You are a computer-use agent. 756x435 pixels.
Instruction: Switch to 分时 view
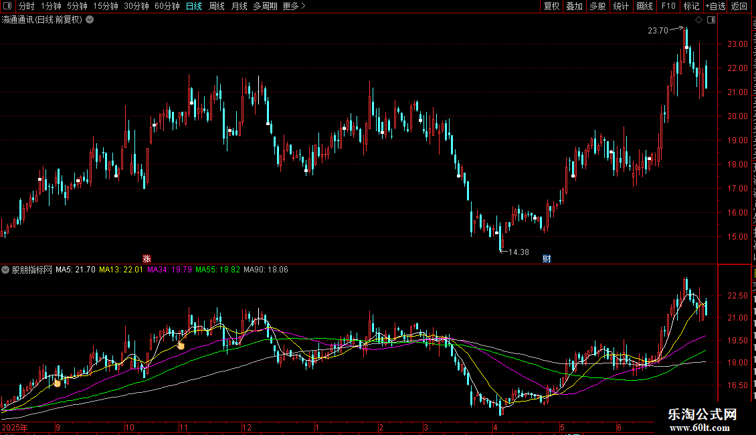pyautogui.click(x=27, y=6)
